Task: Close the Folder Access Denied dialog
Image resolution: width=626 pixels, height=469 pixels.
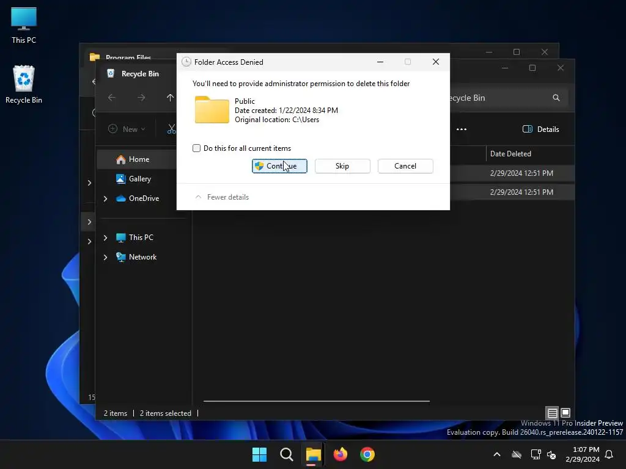Action: coord(435,62)
